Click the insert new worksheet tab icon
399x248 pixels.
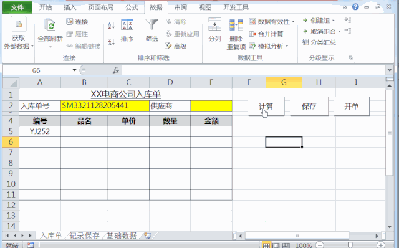(148, 236)
